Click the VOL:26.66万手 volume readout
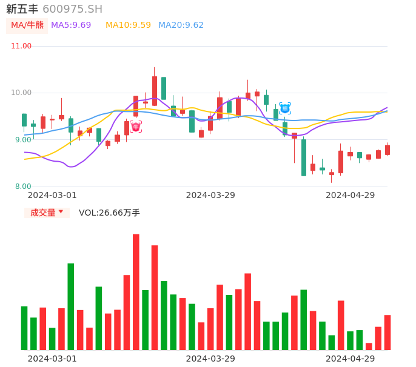416x367 pixels. (x=109, y=213)
